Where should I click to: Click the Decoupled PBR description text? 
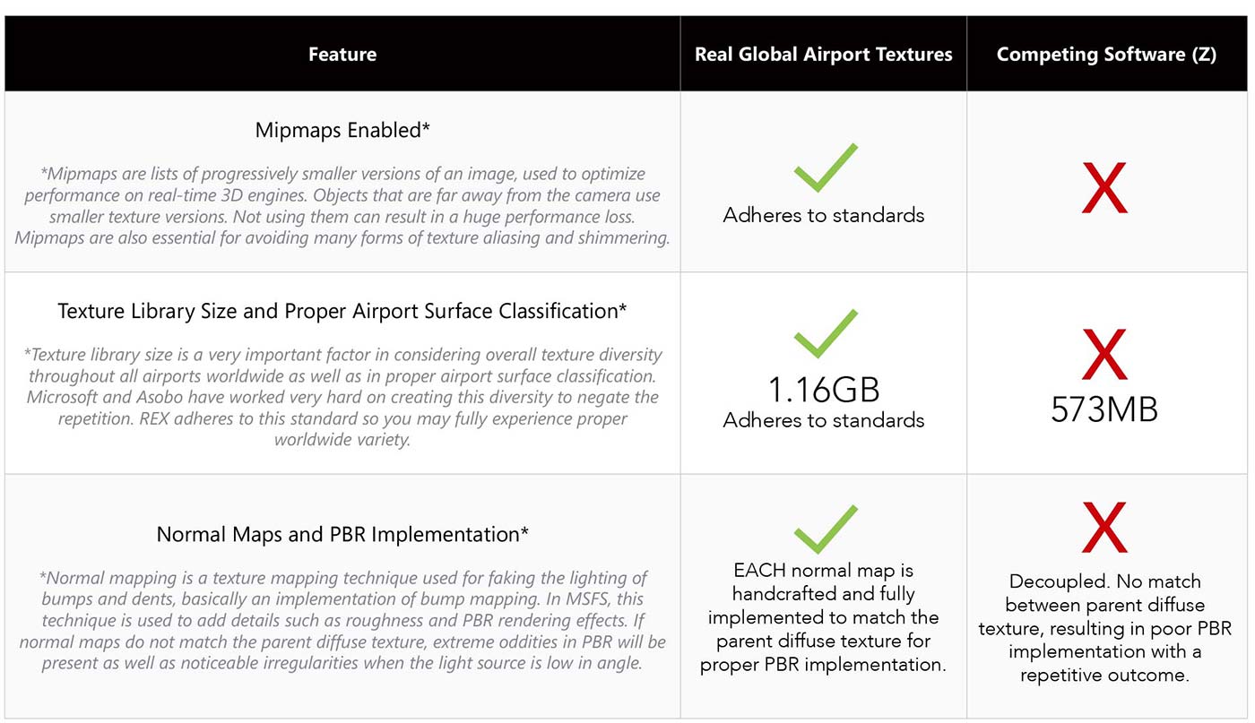coord(1104,628)
